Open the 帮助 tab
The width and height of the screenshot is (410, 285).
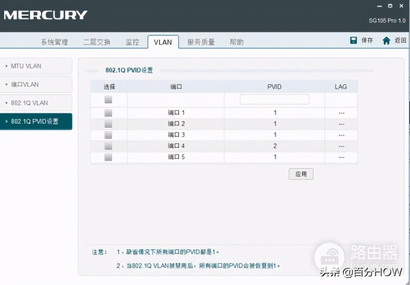tap(236, 42)
